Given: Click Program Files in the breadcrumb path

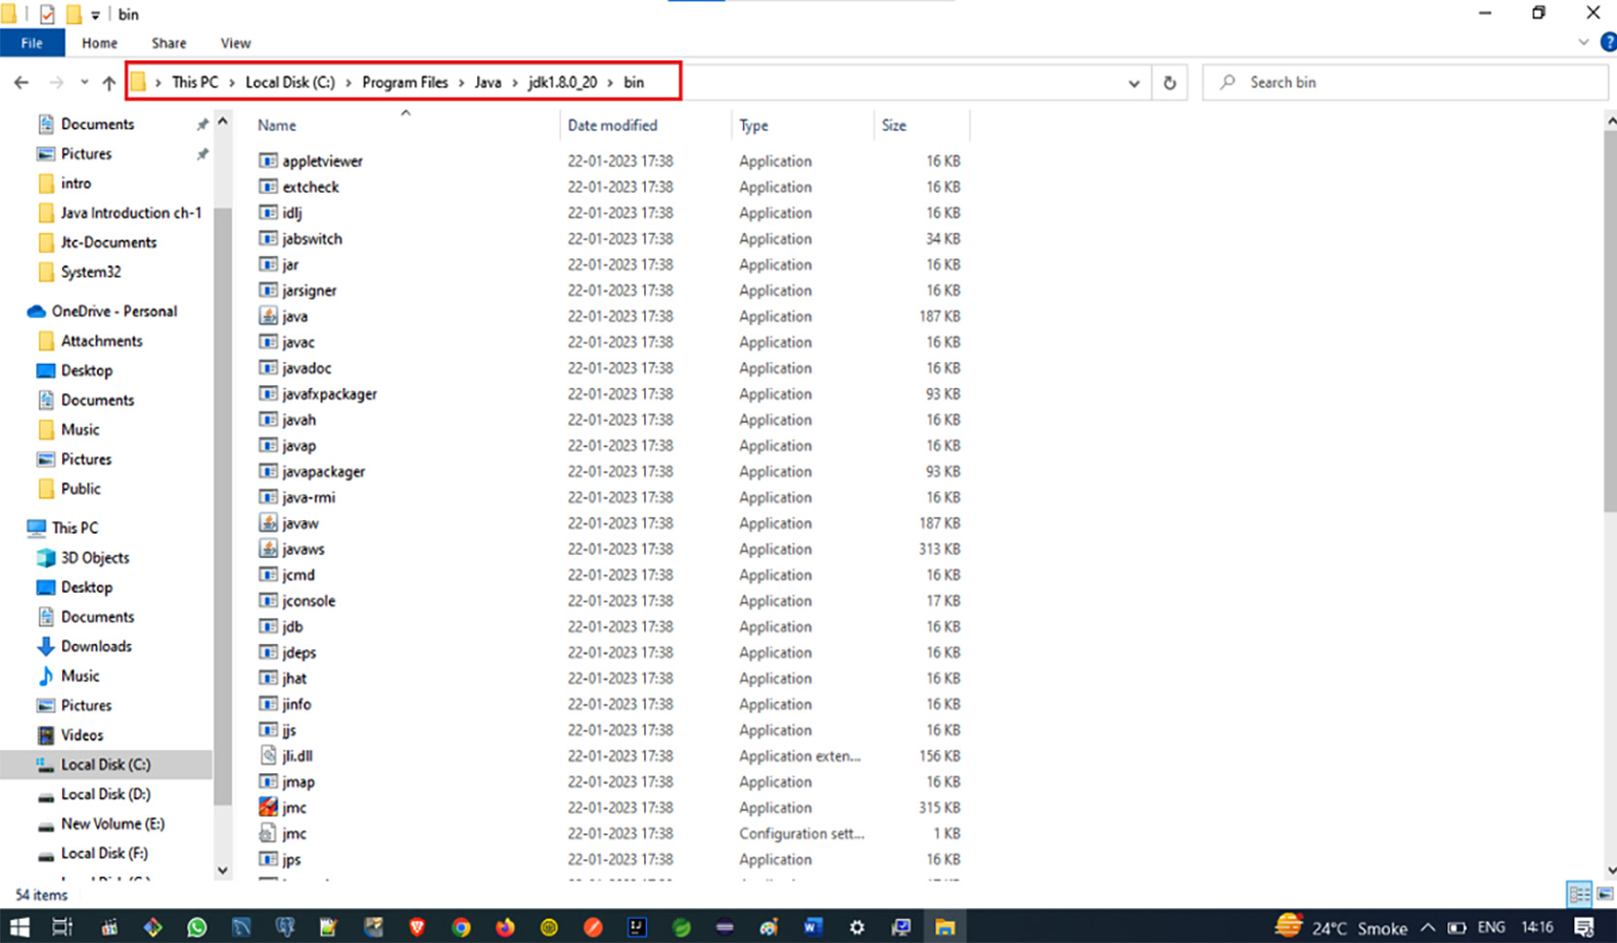Looking at the screenshot, I should pos(404,82).
